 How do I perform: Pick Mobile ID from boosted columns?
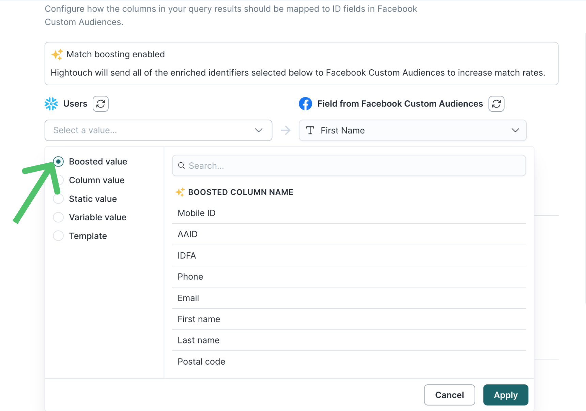[x=197, y=213]
